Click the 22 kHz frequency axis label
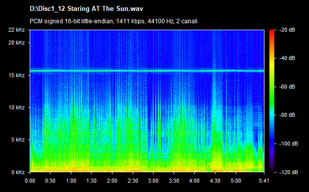The height and width of the screenshot is (192, 309). coord(16,30)
